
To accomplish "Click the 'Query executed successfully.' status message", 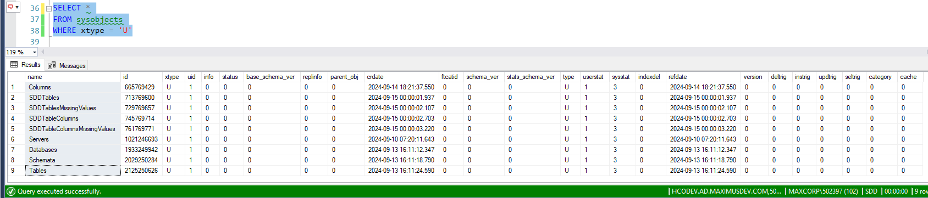I will (x=59, y=191).
